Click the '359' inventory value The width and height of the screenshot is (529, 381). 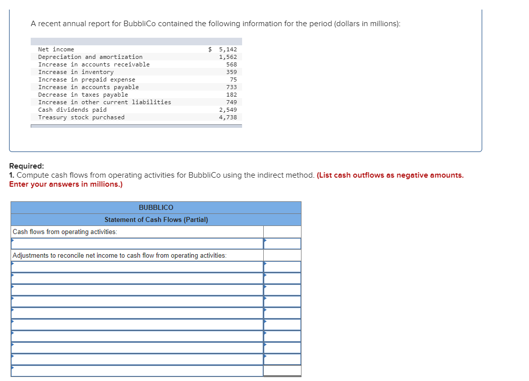[x=232, y=72]
